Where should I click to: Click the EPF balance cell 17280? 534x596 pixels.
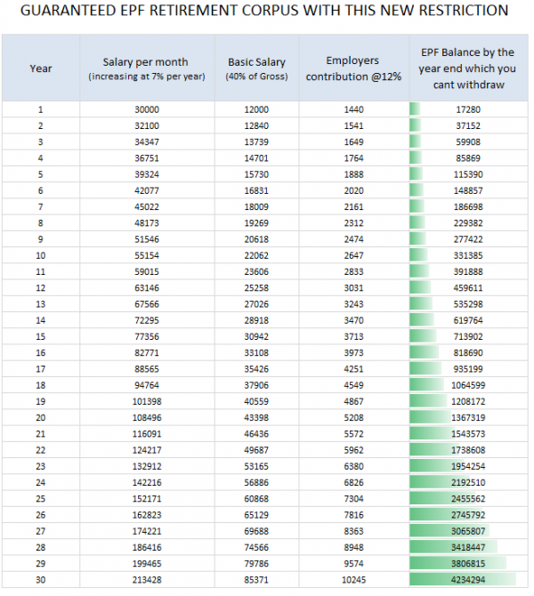point(462,109)
